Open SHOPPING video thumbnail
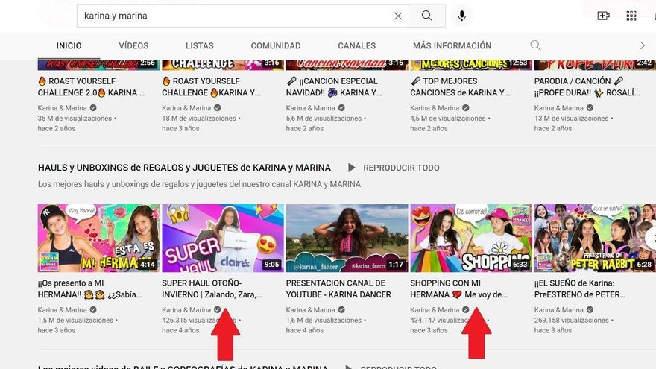Viewport: 656px width, 369px height. coord(471,238)
